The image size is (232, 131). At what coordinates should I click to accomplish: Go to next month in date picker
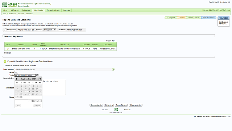point(40,79)
